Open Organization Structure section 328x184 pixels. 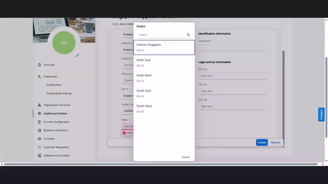click(x=57, y=105)
